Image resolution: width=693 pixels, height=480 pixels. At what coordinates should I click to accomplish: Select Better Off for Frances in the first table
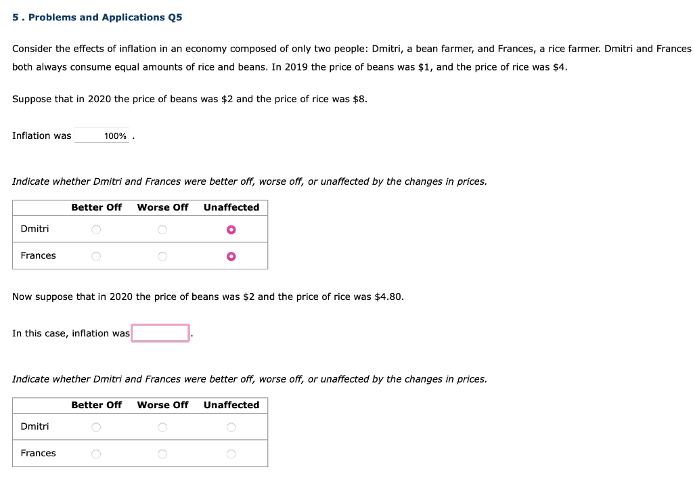[95, 255]
